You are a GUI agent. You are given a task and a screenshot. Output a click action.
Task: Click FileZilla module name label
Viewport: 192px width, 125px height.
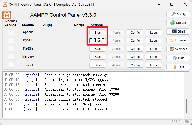coord(28,48)
